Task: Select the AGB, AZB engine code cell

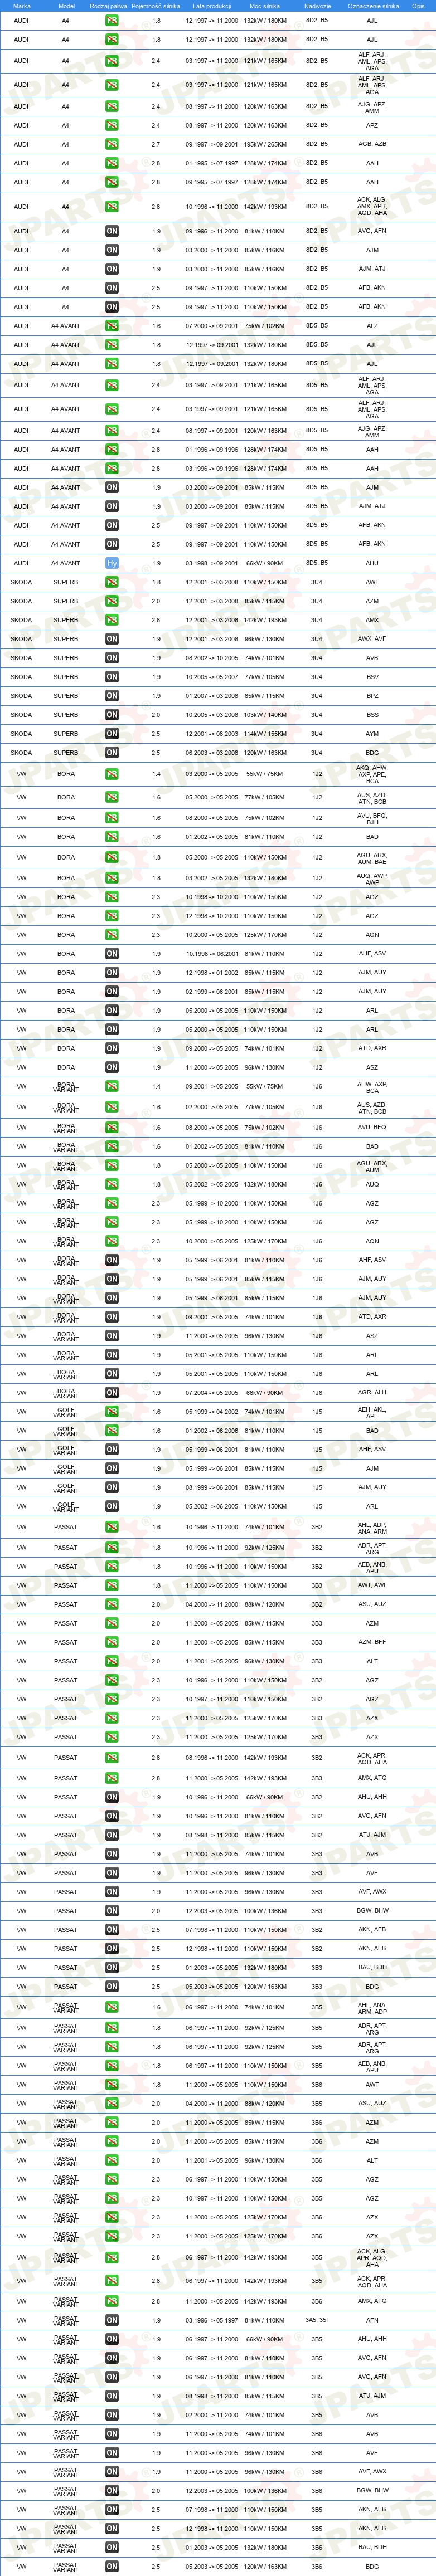Action: [x=372, y=144]
